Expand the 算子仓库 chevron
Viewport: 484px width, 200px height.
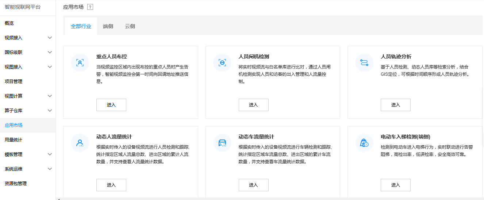coord(50,111)
